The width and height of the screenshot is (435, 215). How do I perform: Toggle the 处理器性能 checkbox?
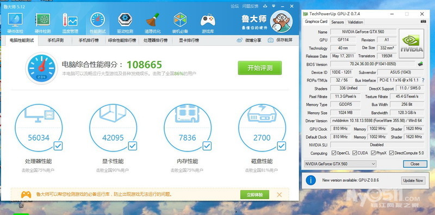pyautogui.click(x=58, y=146)
